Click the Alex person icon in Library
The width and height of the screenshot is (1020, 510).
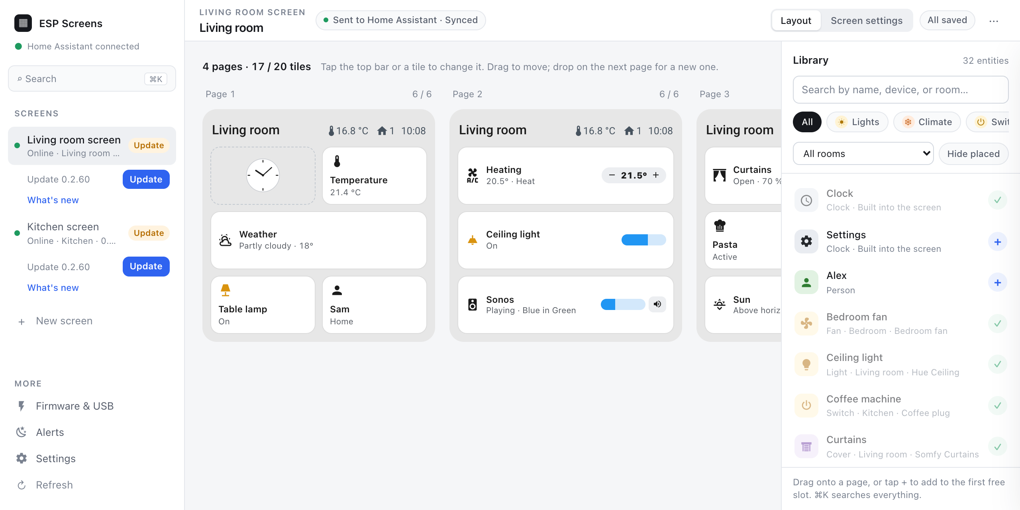[x=806, y=282]
